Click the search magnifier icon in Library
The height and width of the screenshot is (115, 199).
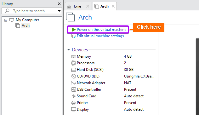click(7, 11)
